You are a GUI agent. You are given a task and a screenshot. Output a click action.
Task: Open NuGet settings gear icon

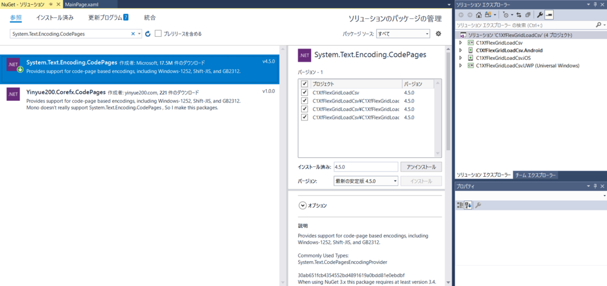[x=439, y=34]
